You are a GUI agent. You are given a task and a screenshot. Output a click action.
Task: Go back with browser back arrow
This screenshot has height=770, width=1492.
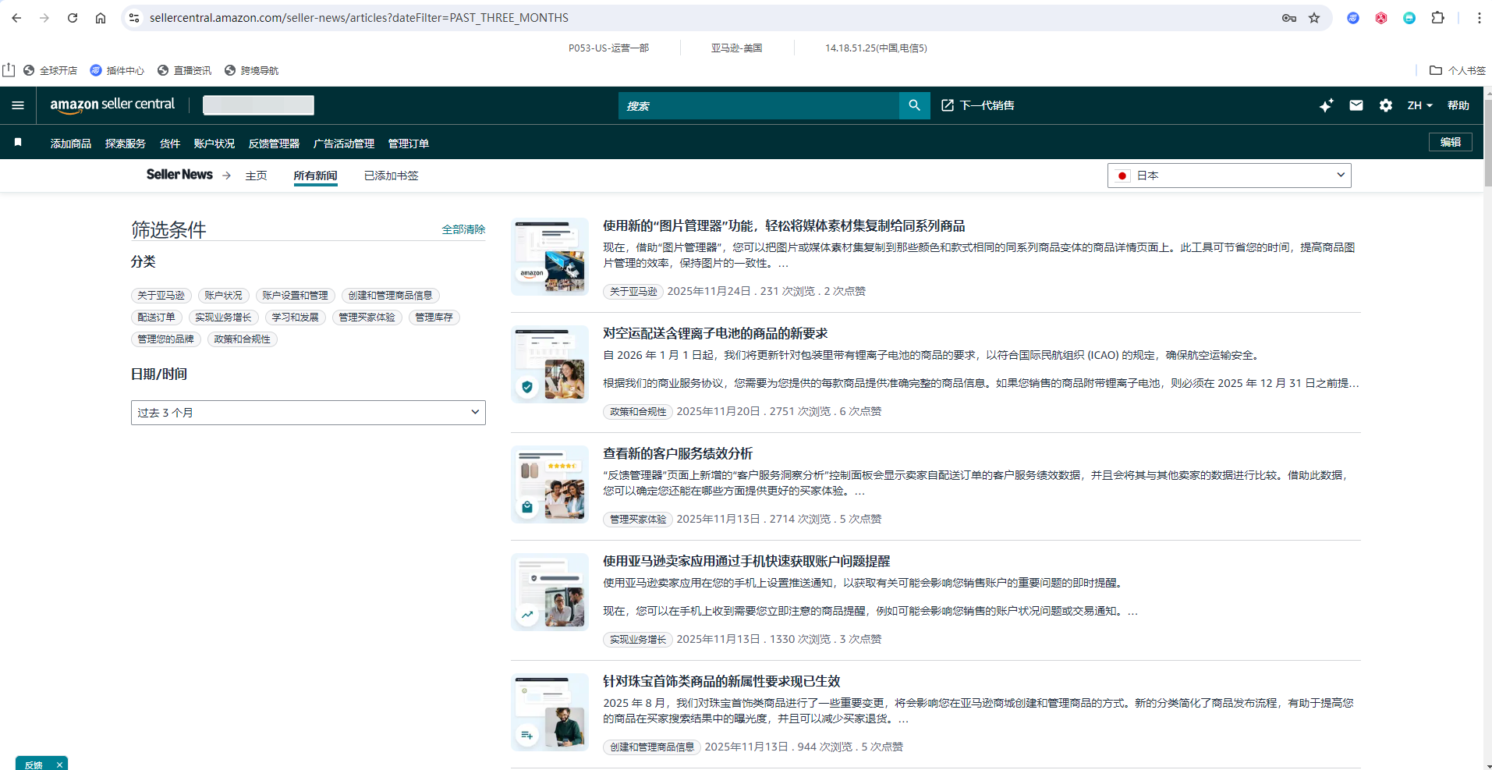16,18
